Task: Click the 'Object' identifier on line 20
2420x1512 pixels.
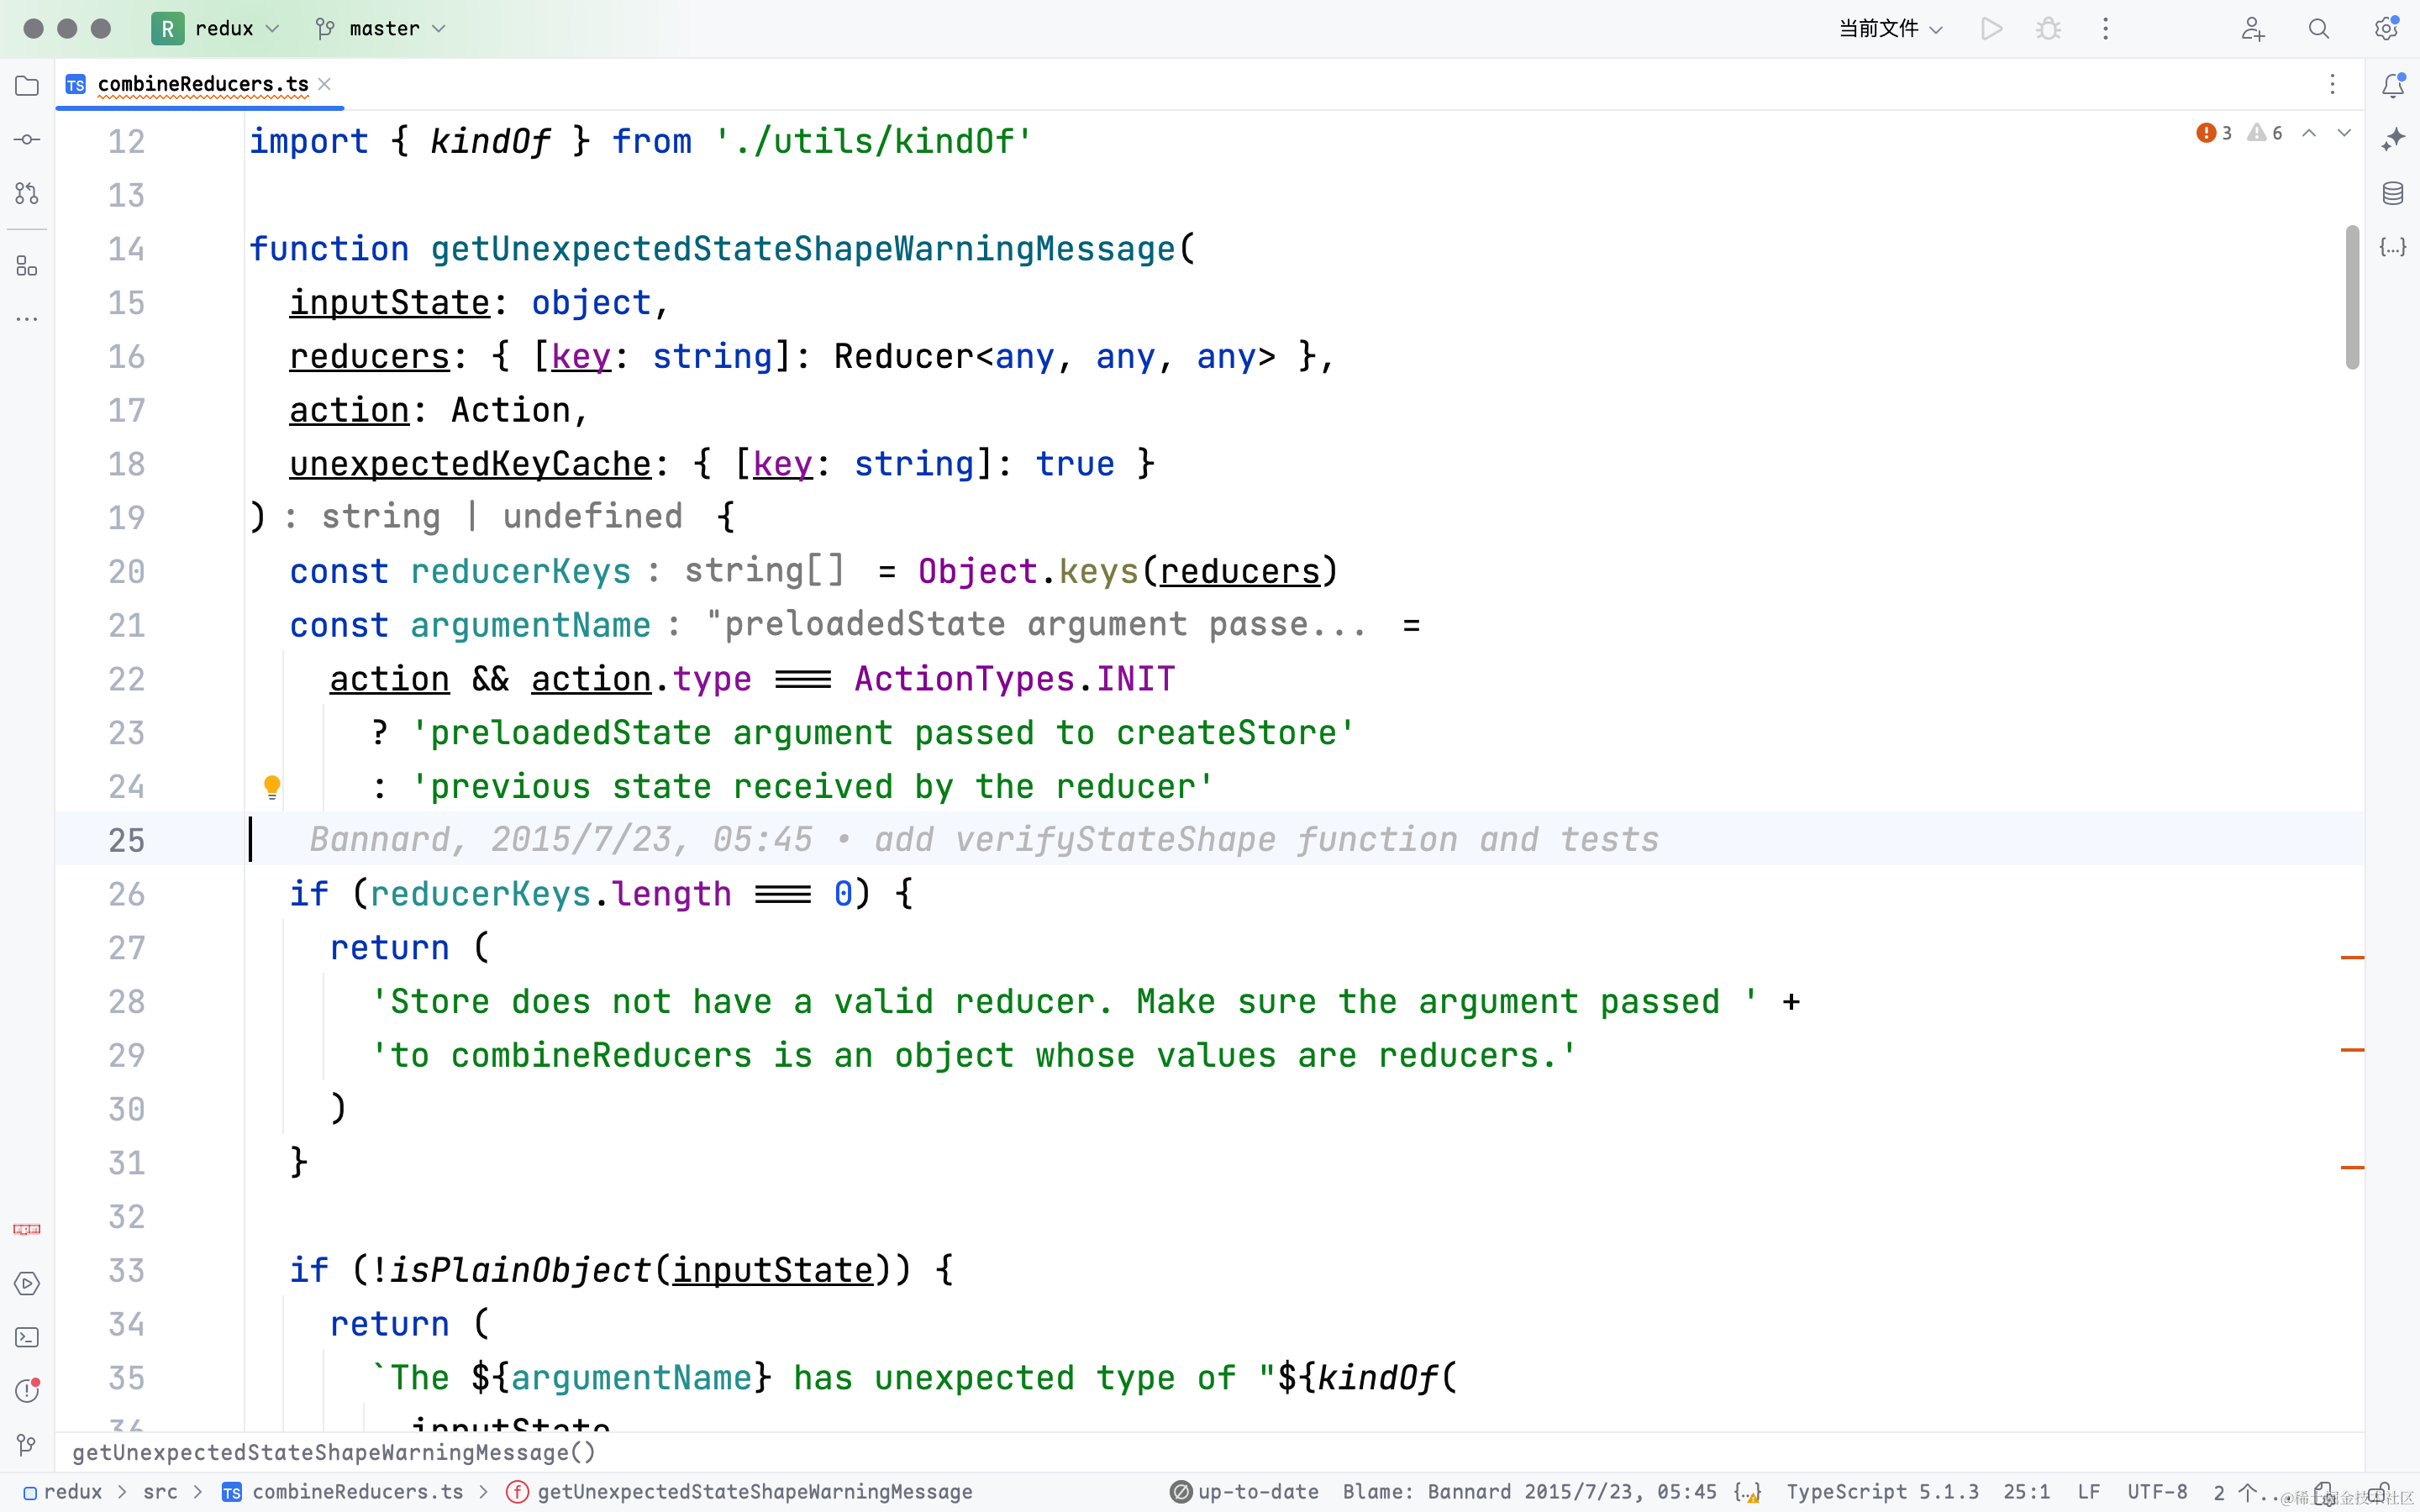Action: (x=977, y=571)
